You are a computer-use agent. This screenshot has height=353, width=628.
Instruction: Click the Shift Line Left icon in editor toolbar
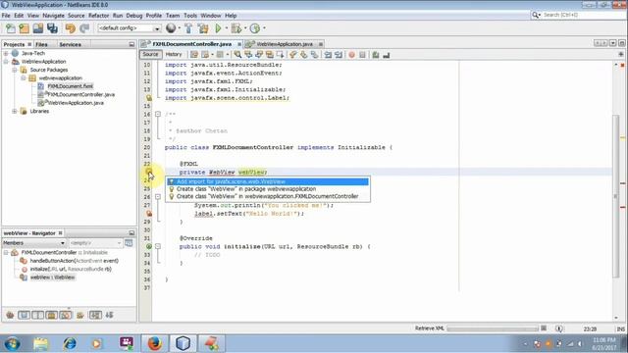coord(328,55)
